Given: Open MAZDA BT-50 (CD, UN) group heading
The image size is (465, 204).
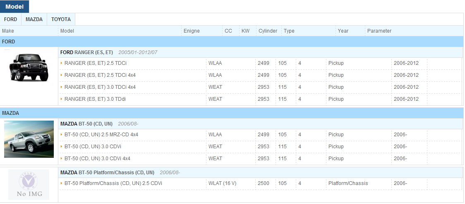Looking at the screenshot, I should [x=86, y=124].
